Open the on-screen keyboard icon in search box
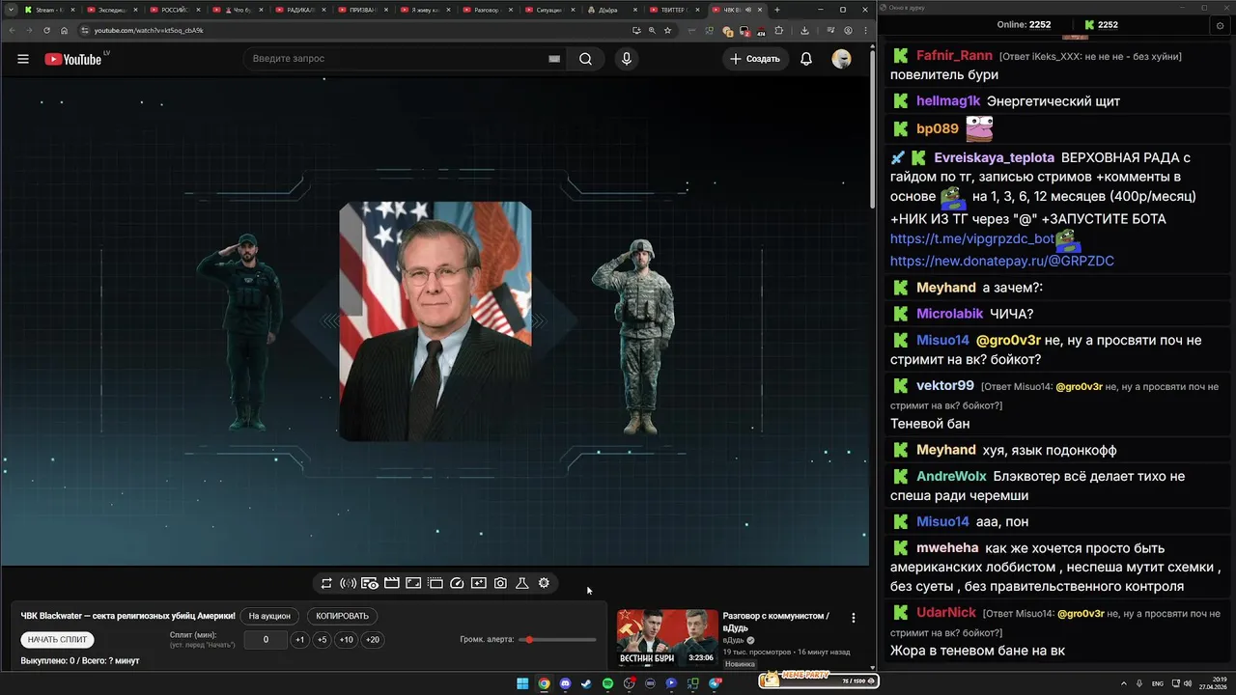1236x695 pixels. tap(554, 59)
